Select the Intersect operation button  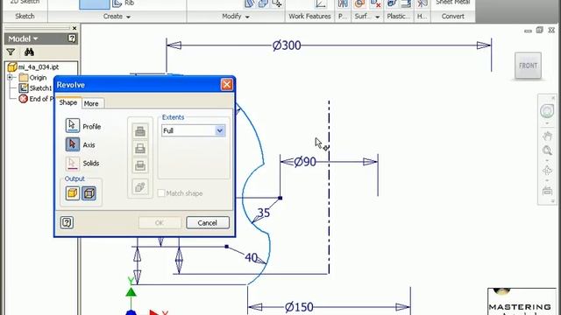(x=140, y=165)
